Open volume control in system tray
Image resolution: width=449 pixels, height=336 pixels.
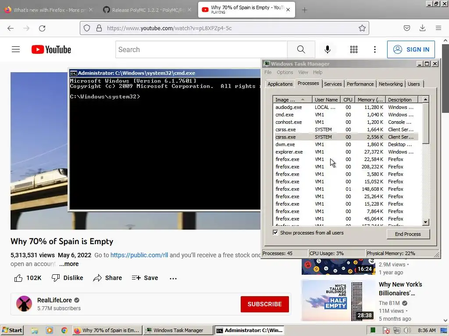(407, 331)
